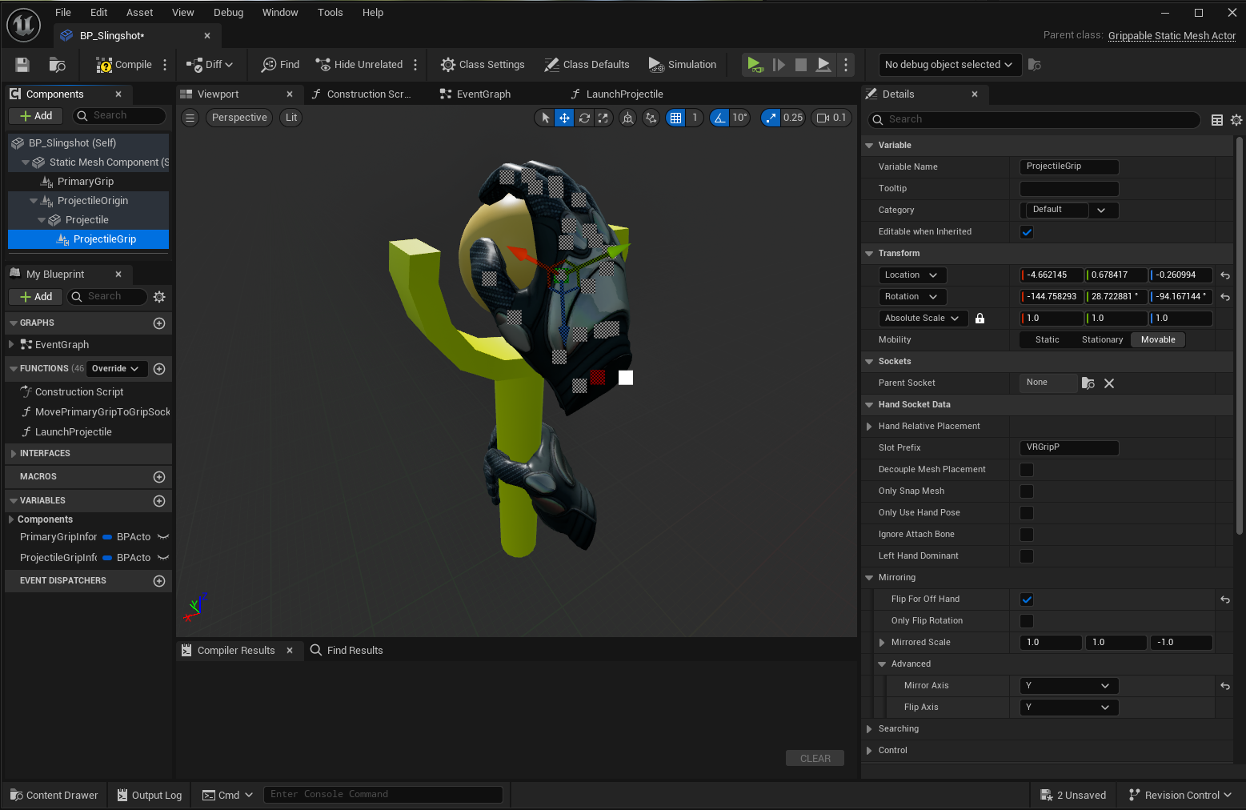The image size is (1246, 810).
Task: Open the Mirror Axis dropdown
Action: (1068, 686)
